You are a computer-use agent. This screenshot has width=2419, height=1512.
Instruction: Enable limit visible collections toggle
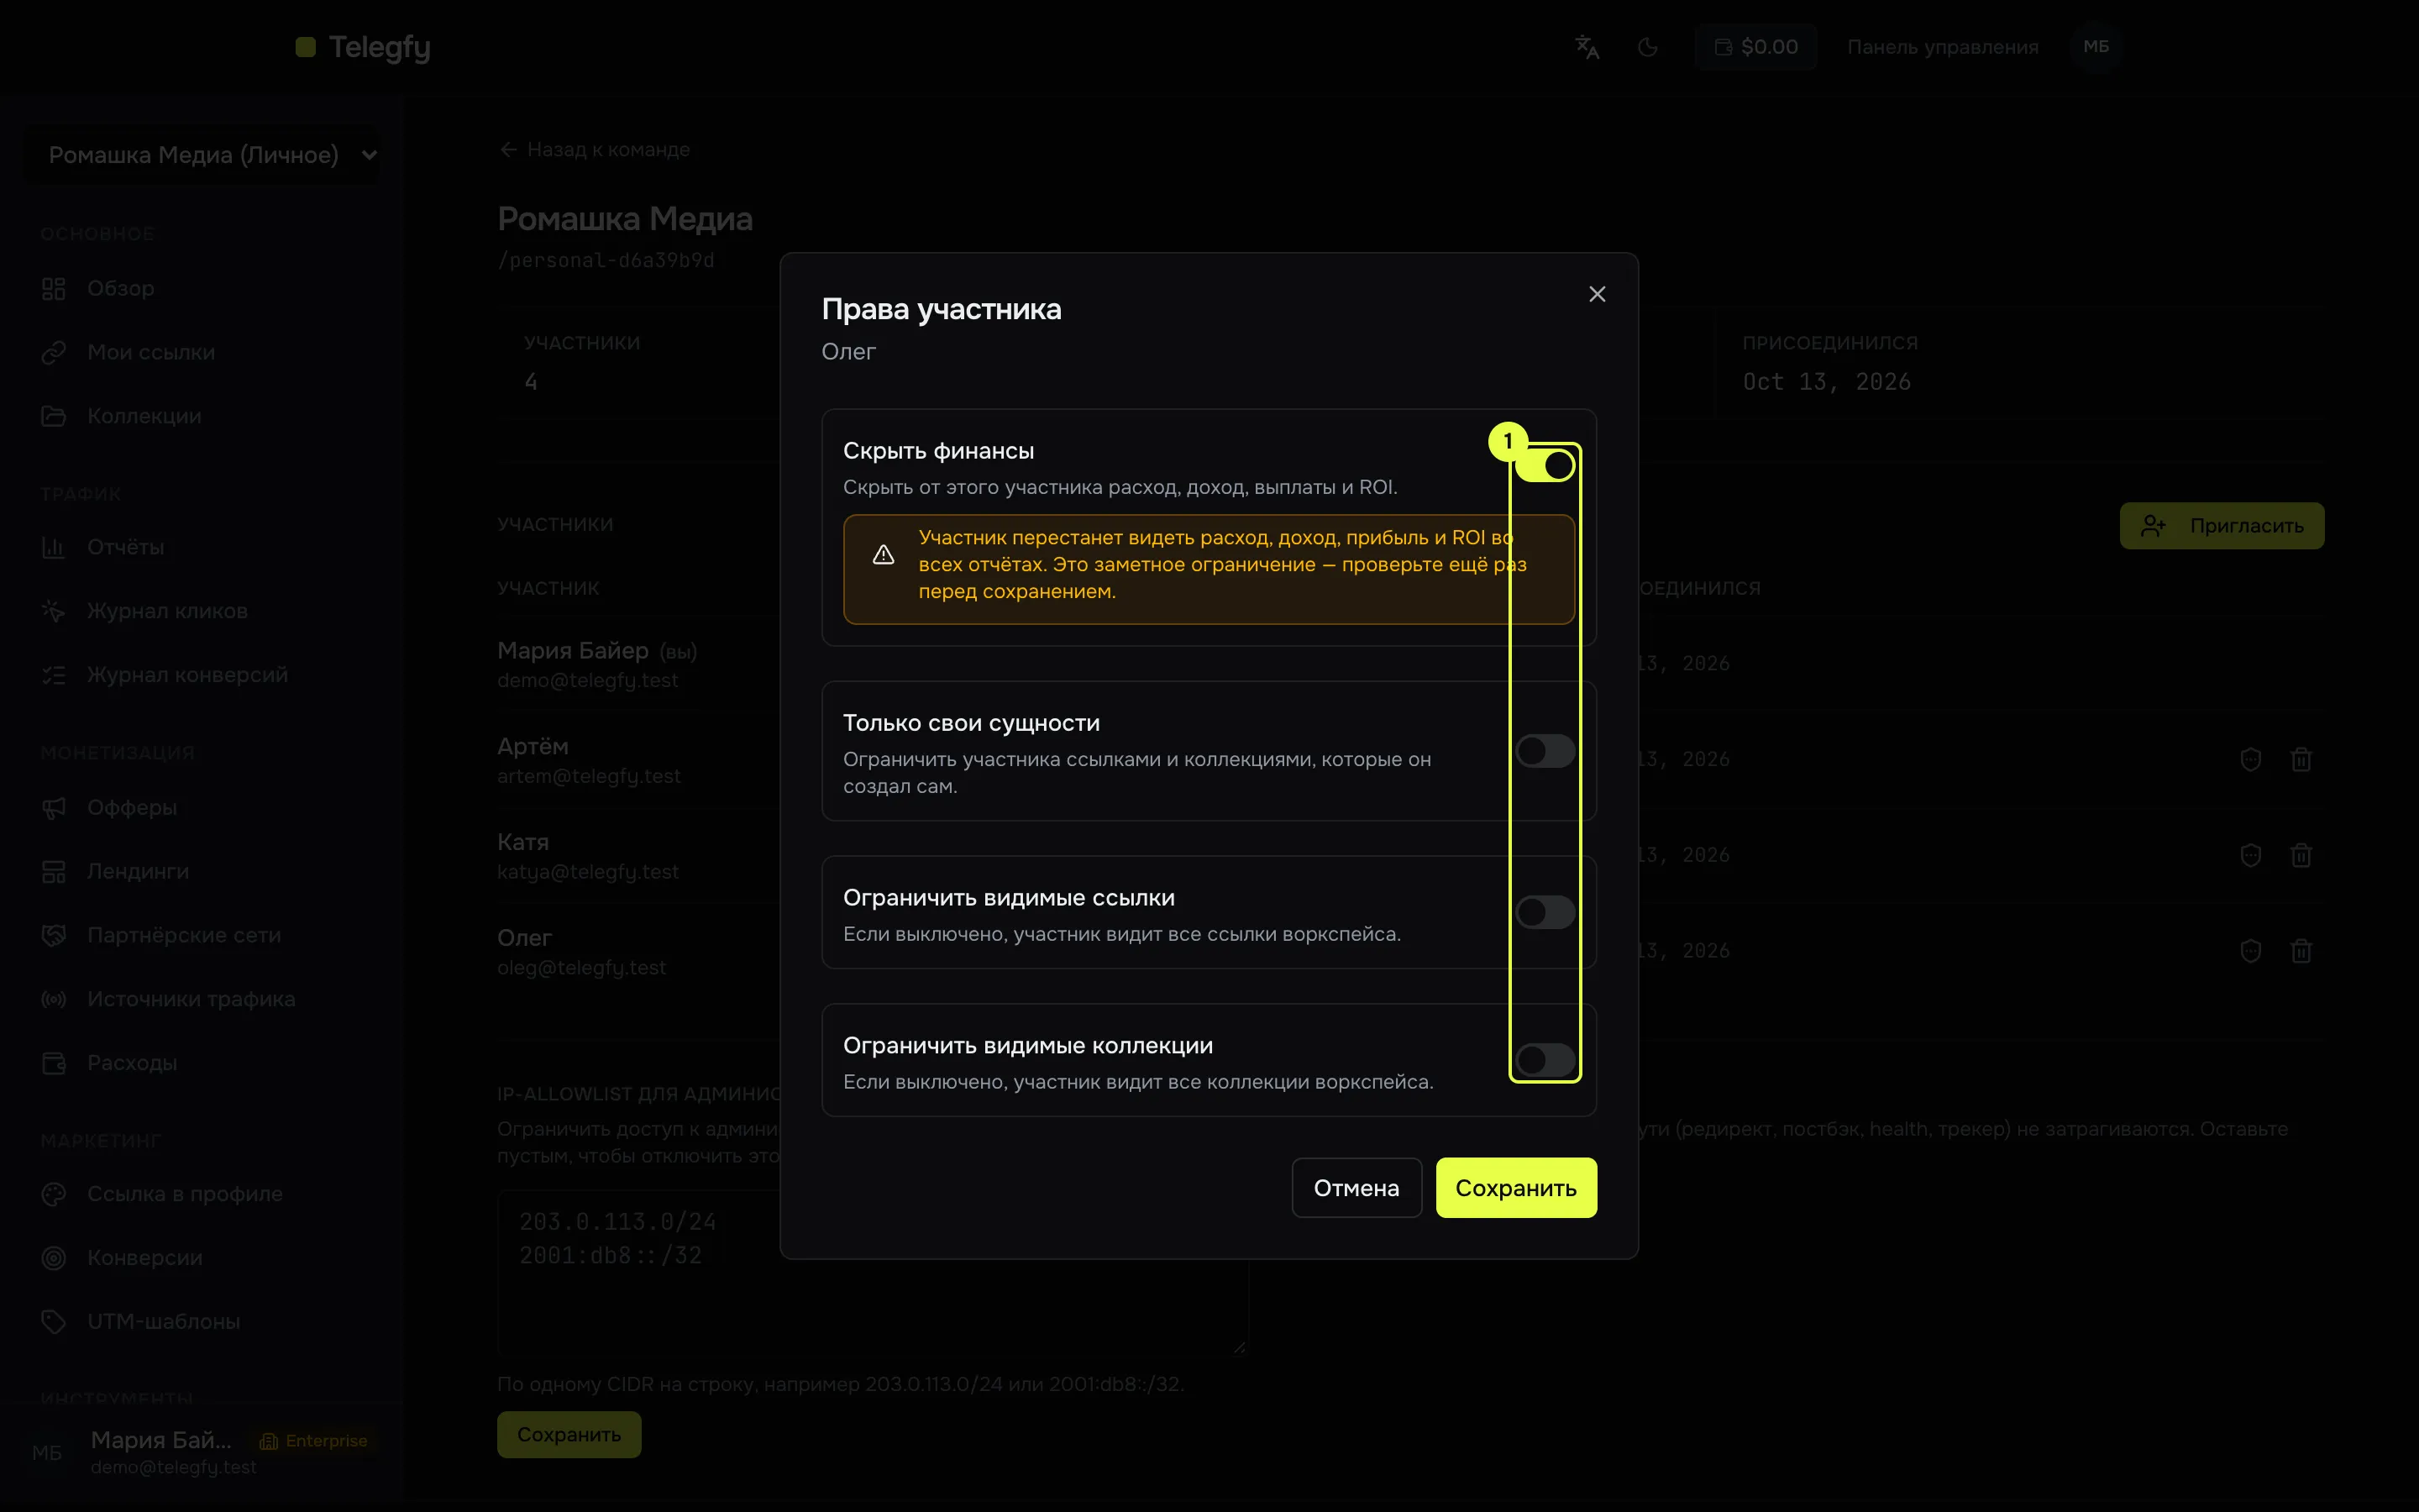click(1545, 1060)
